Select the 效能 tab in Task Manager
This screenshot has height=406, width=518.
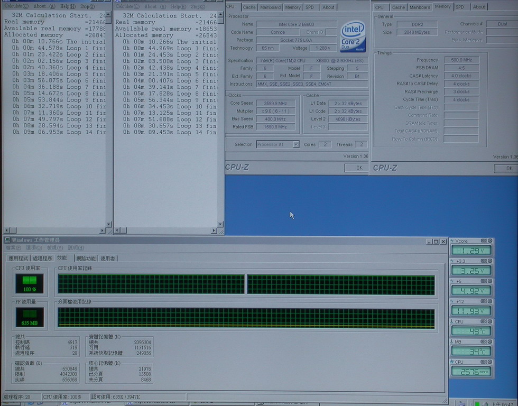click(x=62, y=257)
